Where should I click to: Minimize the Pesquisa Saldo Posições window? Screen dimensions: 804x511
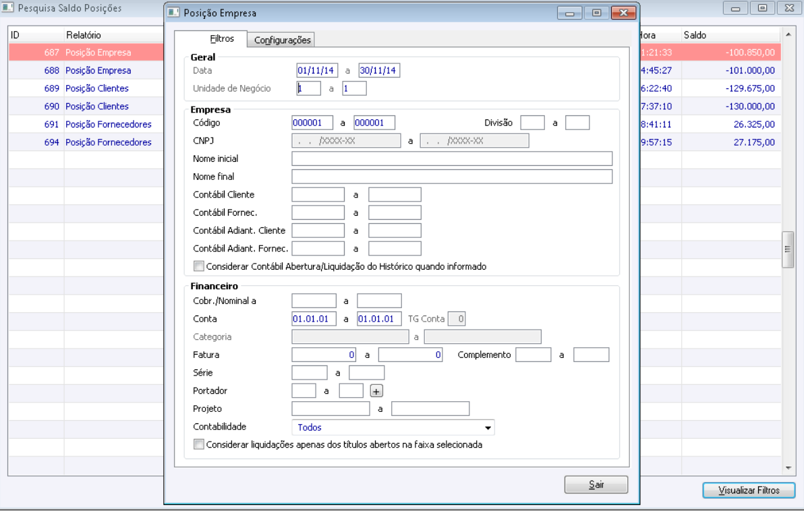735,8
